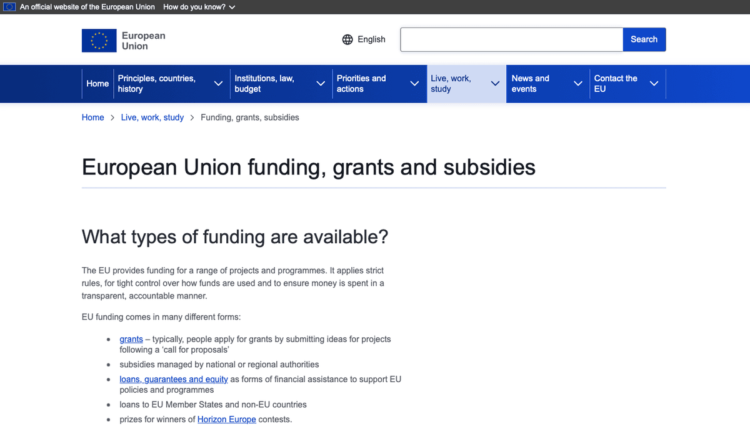Click Home in the breadcrumb trail
This screenshot has height=446, width=750.
(x=92, y=117)
